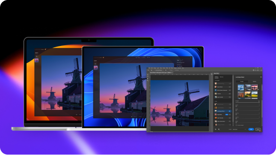Toggle the Photo Restoration filter switch

coord(230,121)
